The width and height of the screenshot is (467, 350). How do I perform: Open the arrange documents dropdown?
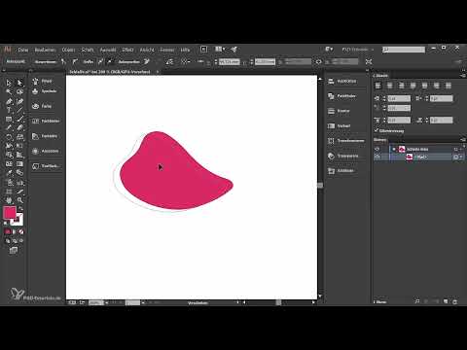[220, 50]
